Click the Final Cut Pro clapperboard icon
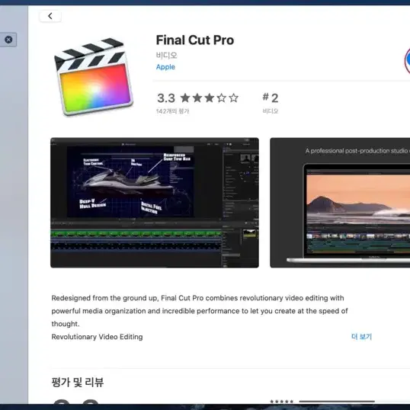 tap(94, 76)
